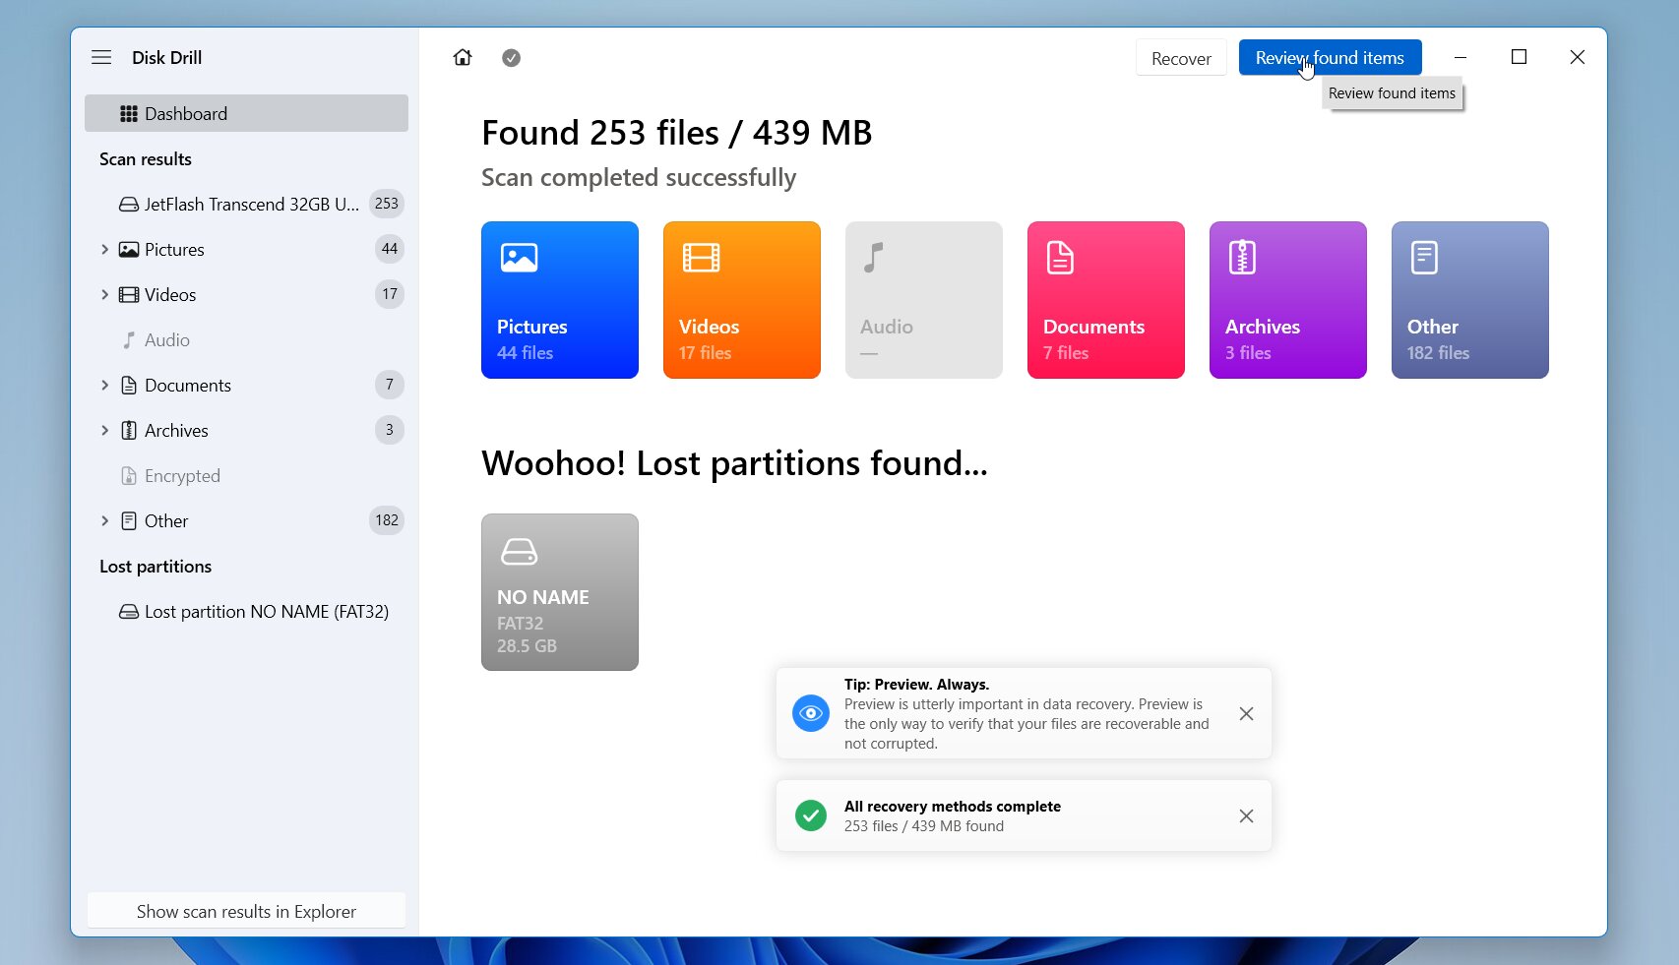This screenshot has width=1679, height=965.
Task: Minimize the Disk Drill window
Action: [1461, 57]
